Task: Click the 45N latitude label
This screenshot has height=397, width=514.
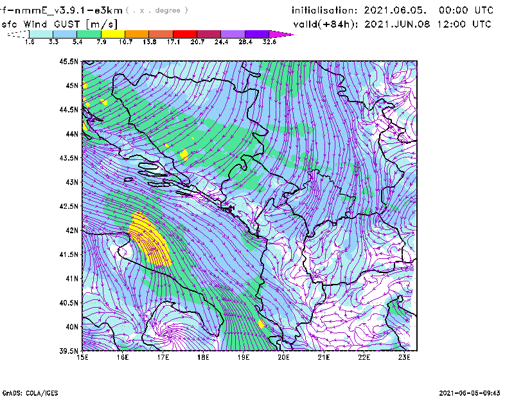Action: point(72,85)
